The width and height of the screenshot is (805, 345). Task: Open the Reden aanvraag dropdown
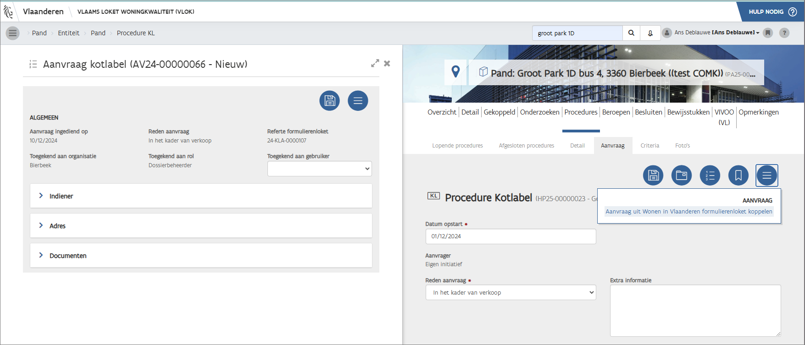tap(511, 293)
